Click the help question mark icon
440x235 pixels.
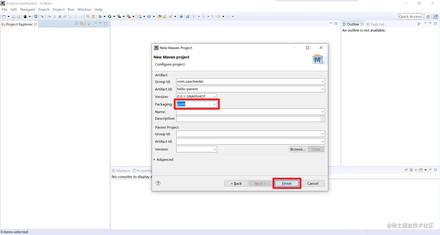pyautogui.click(x=158, y=183)
